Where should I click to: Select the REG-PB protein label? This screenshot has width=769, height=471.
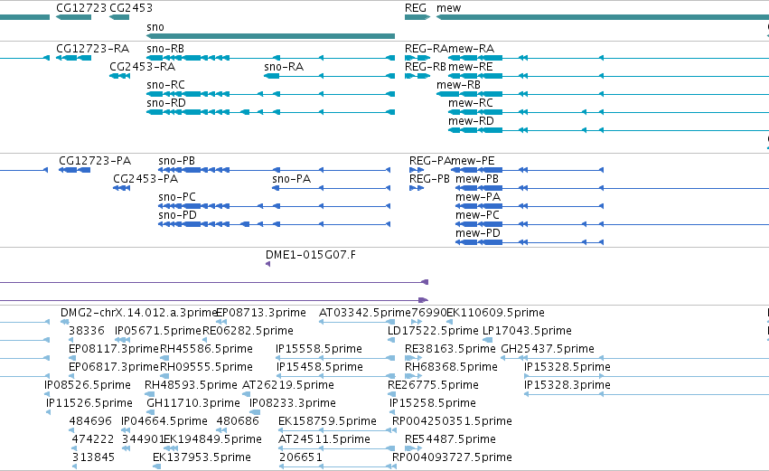[x=429, y=179]
